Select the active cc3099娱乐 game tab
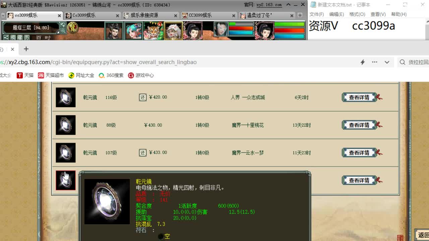Screen dimensions: 429x241 [x=35, y=15]
